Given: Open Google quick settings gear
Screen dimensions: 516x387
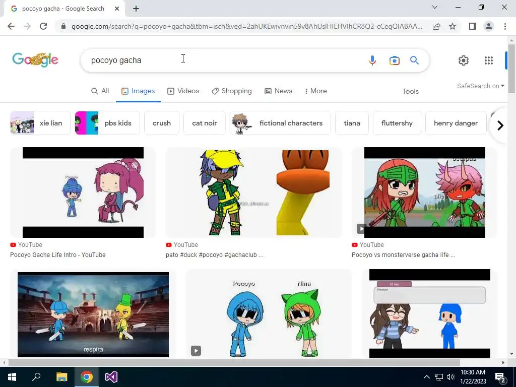Looking at the screenshot, I should [x=464, y=60].
